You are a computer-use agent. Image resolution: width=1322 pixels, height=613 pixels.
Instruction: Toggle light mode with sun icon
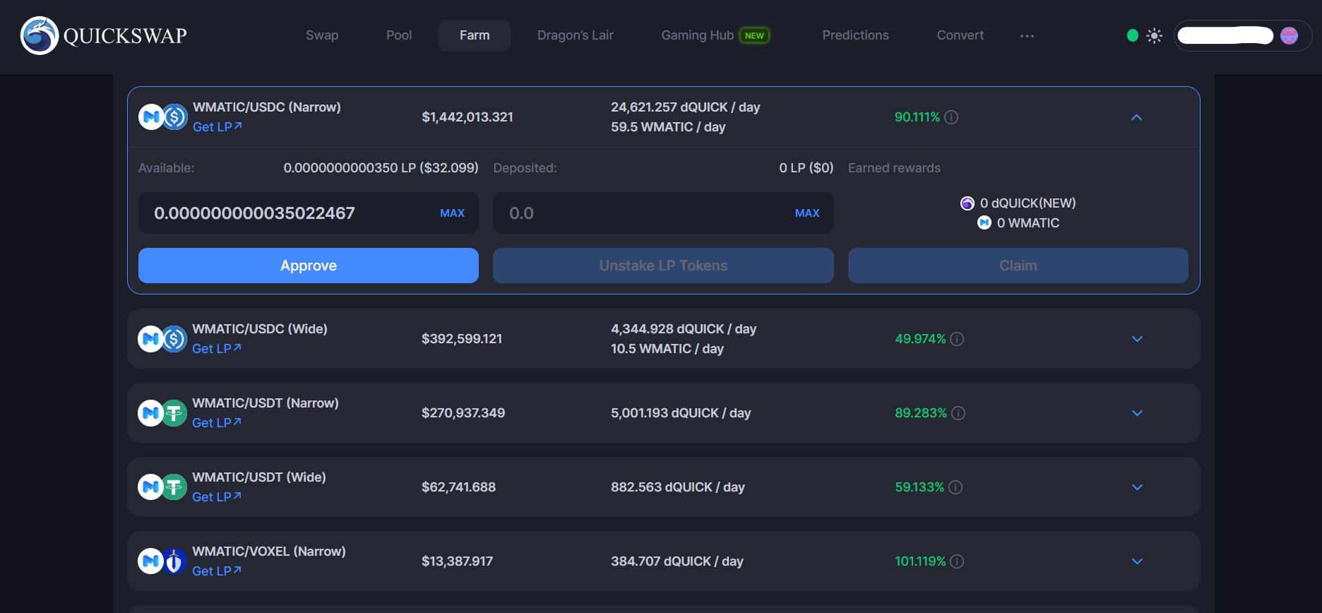1154,35
